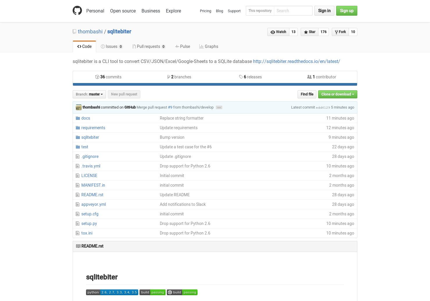430x301 pixels.
Task: Focus the Search input field
Action: [x=293, y=11]
